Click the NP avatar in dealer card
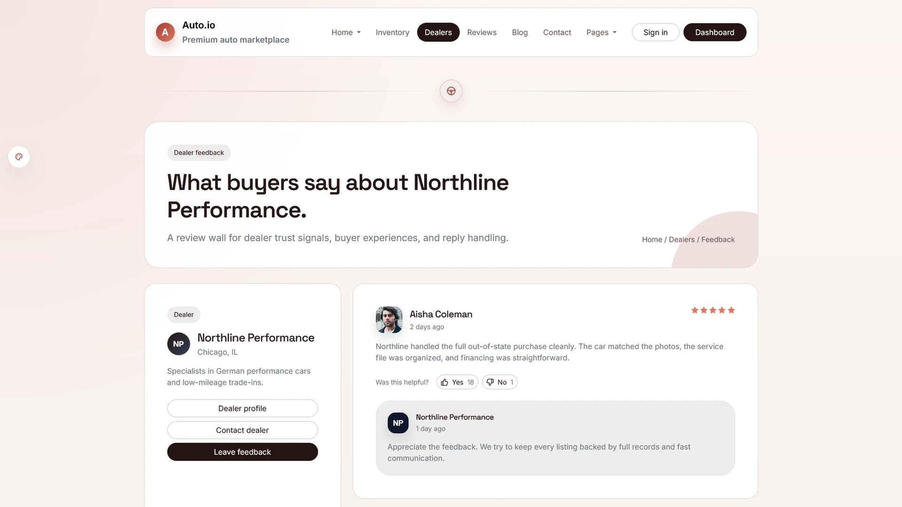The image size is (902, 507). click(x=179, y=344)
